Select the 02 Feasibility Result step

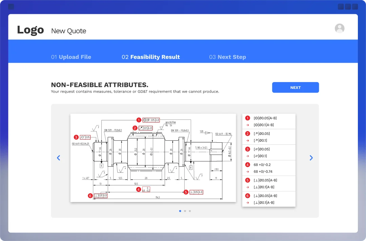pos(151,57)
